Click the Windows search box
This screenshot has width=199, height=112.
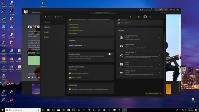pyautogui.click(x=23, y=110)
